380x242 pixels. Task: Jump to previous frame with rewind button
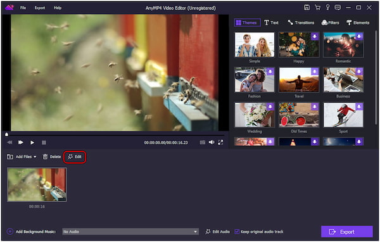tap(9, 143)
